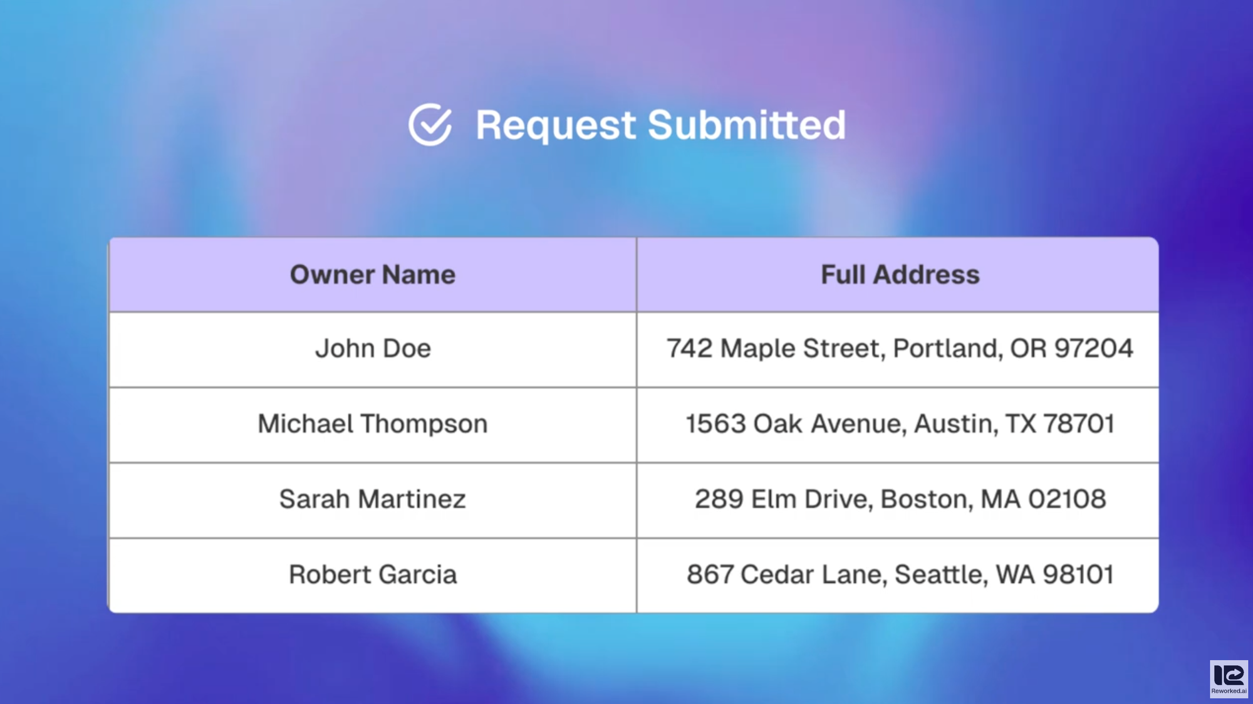This screenshot has width=1253, height=704.
Task: Click the Boston, MA 02108 text
Action: tap(993, 500)
